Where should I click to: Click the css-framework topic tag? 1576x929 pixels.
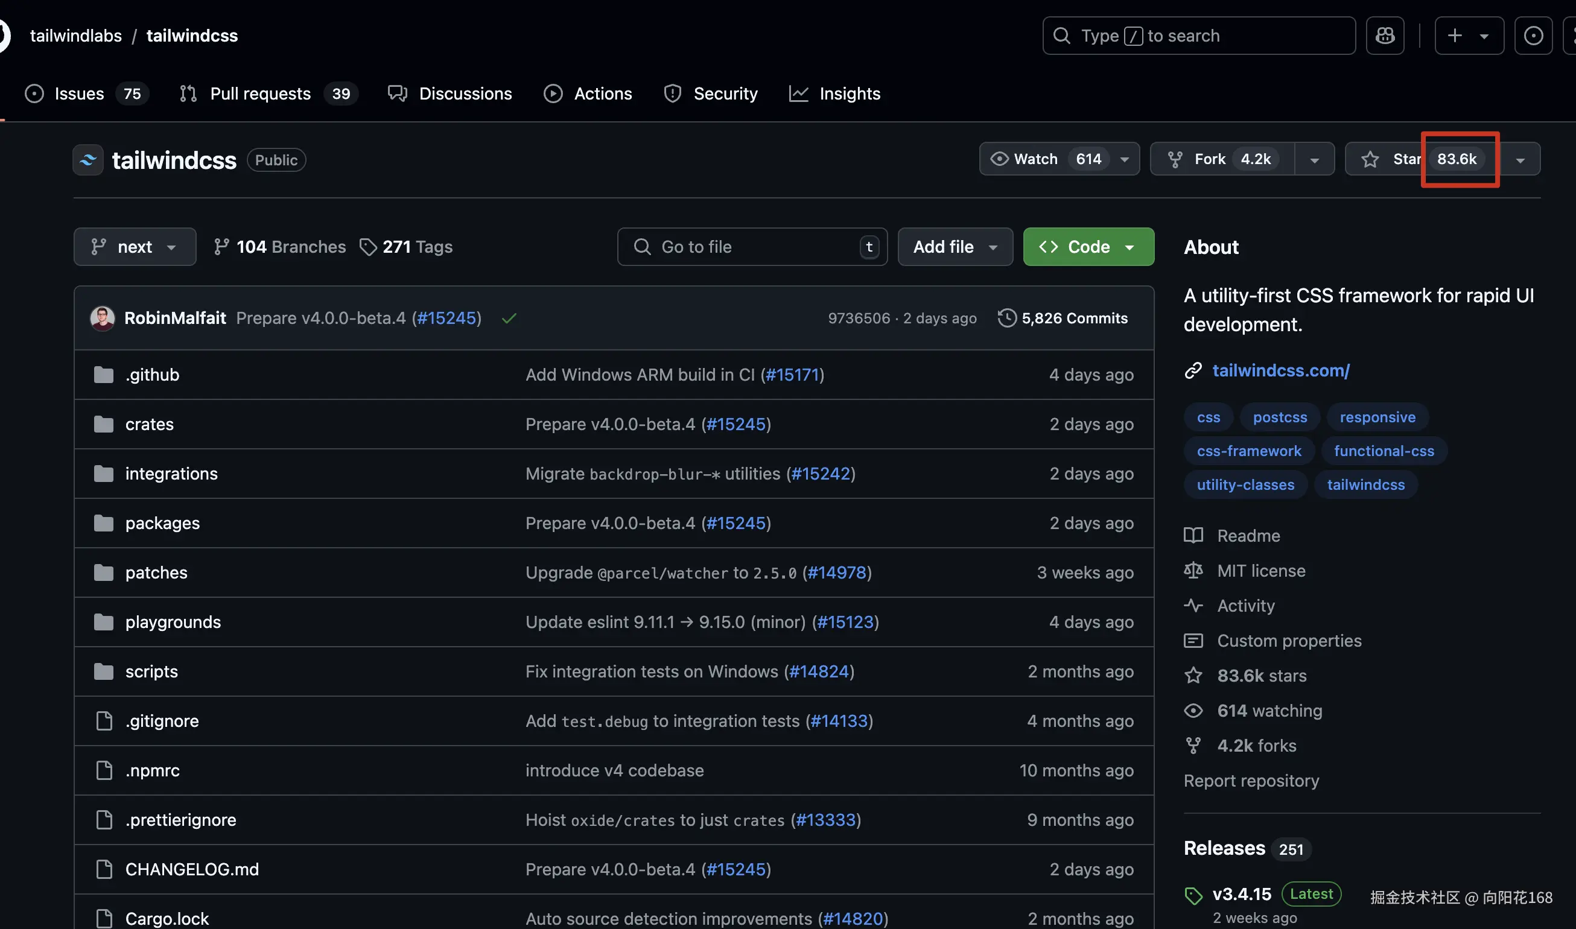click(x=1248, y=451)
